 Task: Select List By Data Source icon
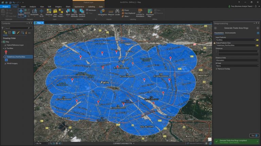(x=10, y=32)
